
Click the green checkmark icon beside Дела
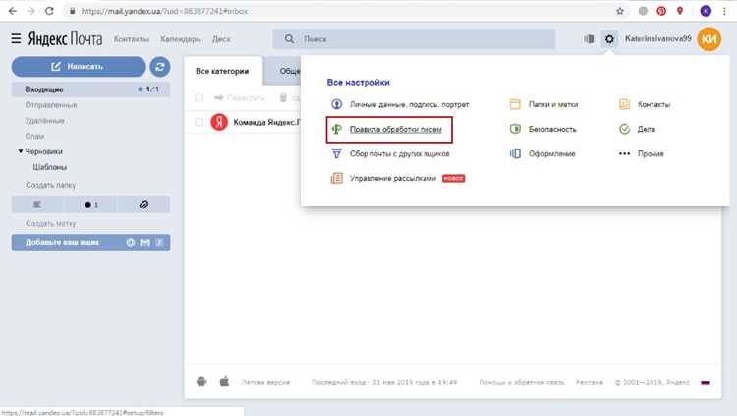[x=624, y=129]
